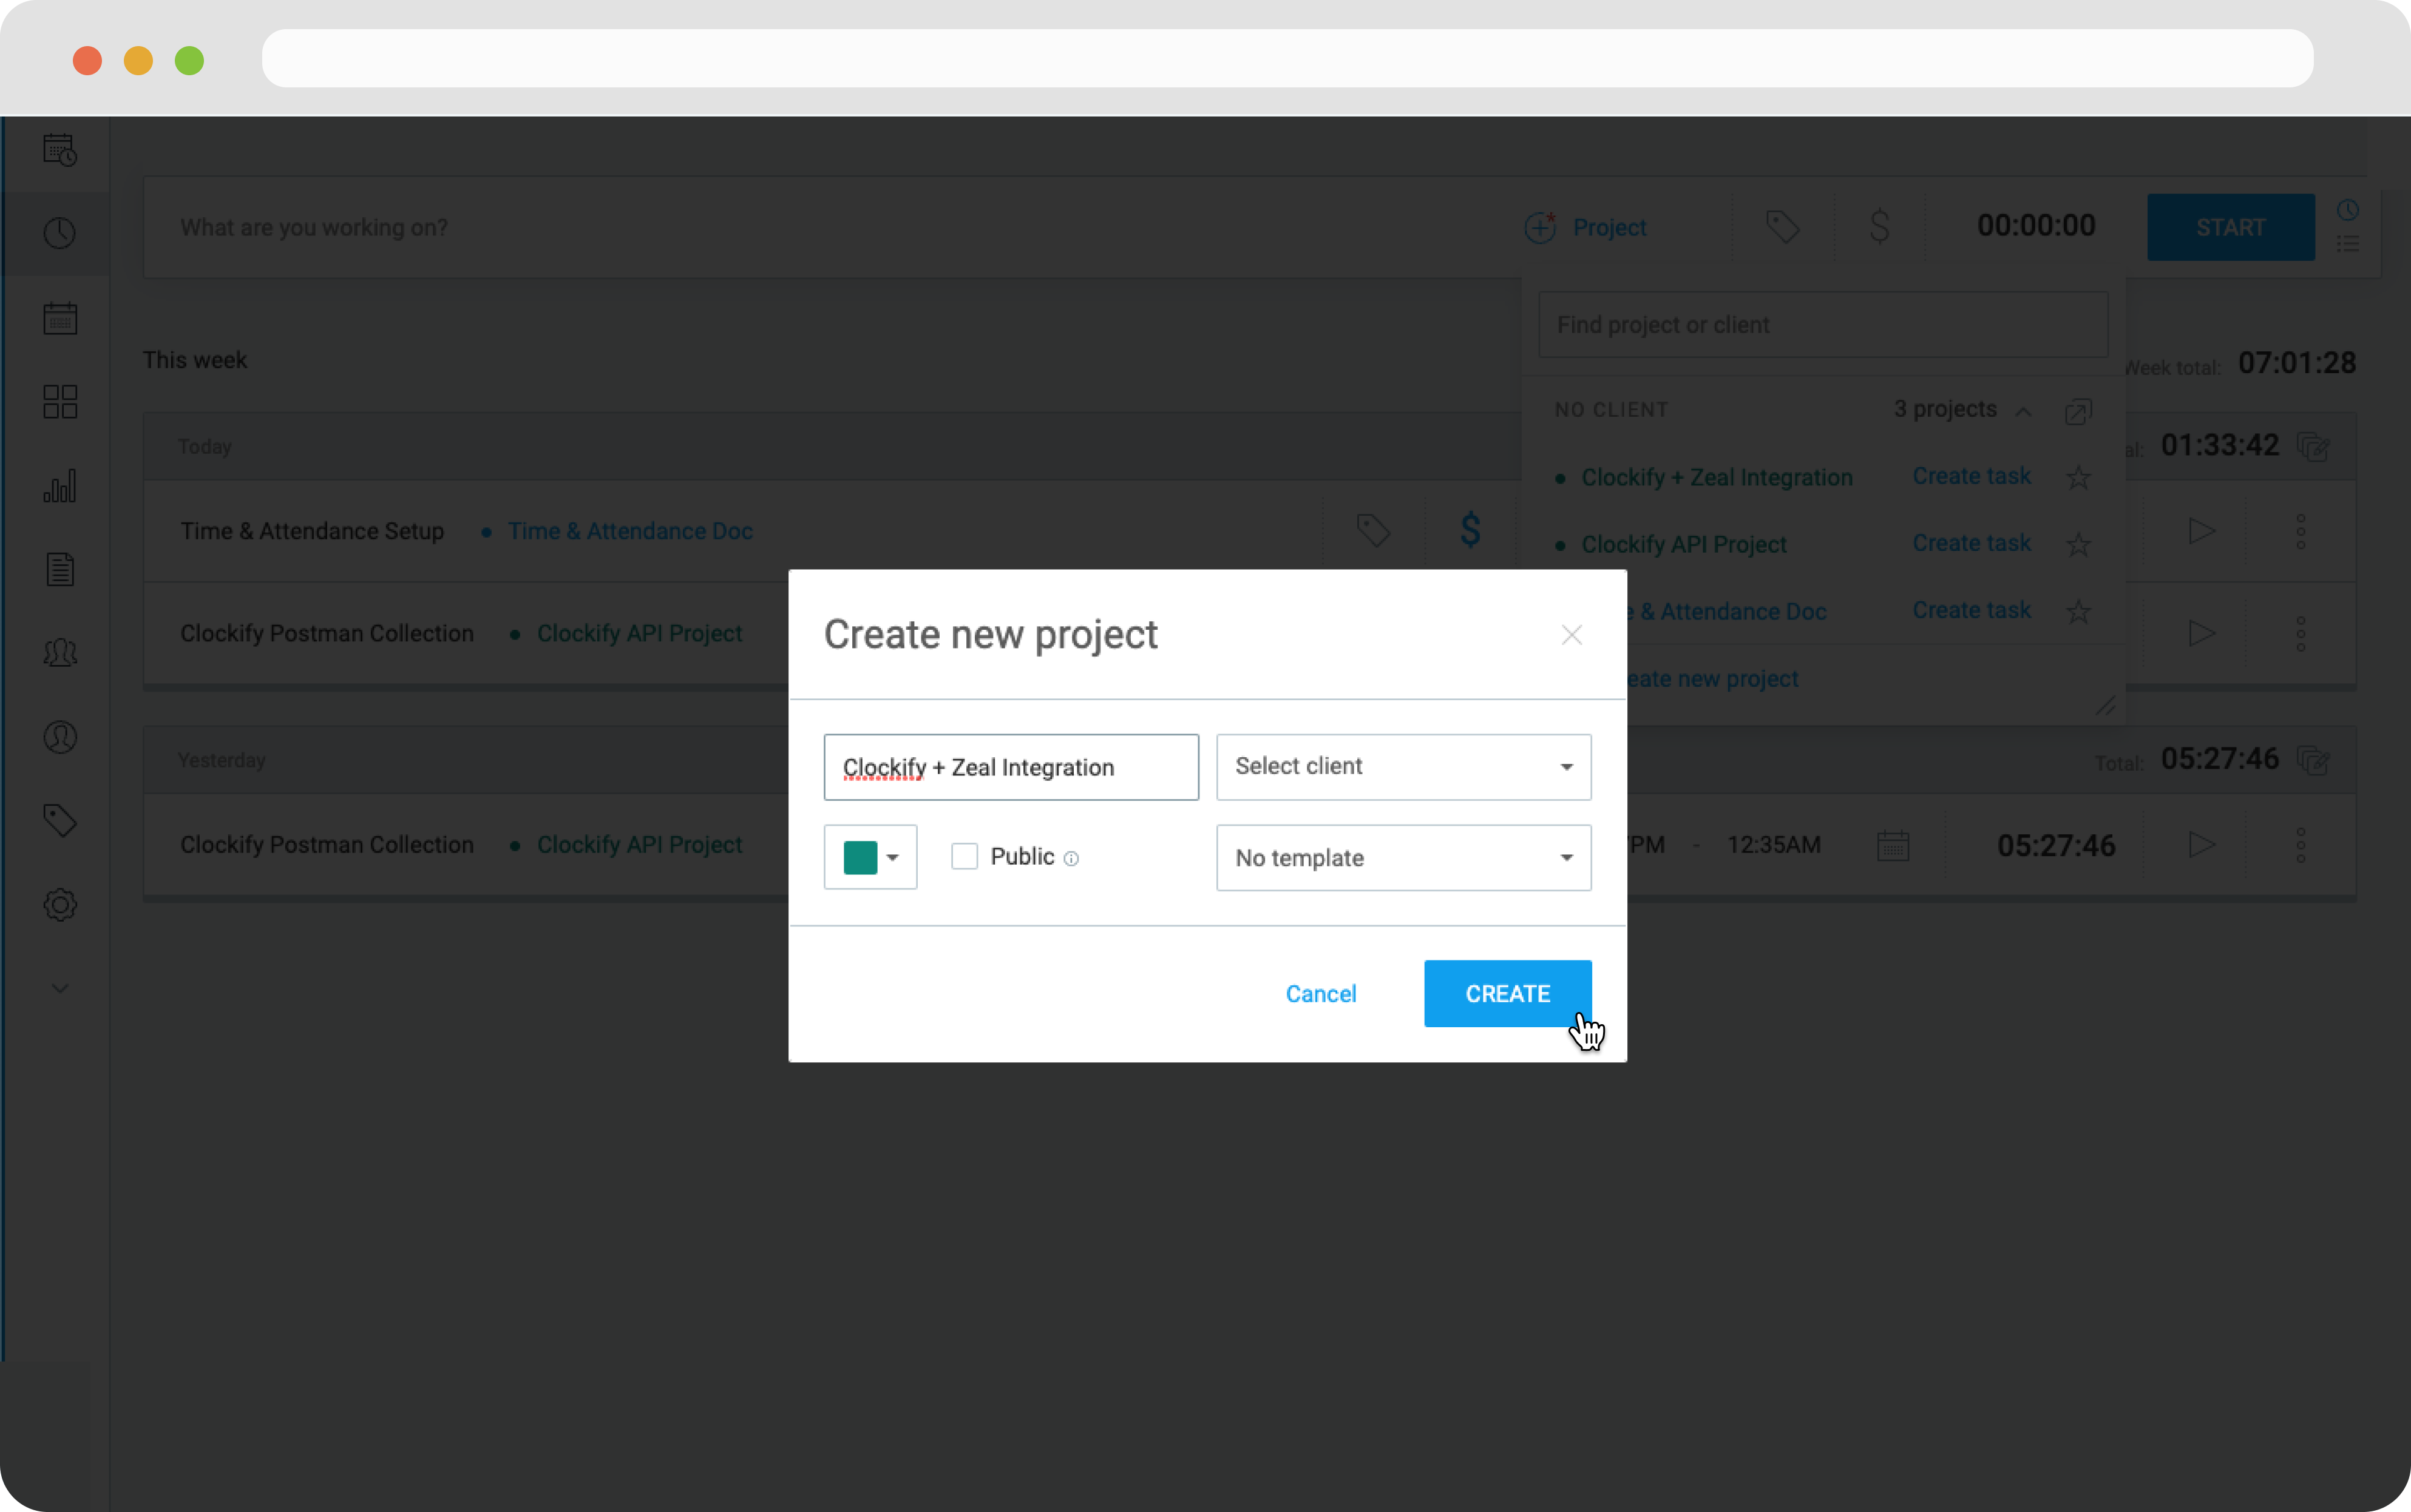This screenshot has height=1512, width=2411.
Task: Open the No template dropdown
Action: (x=1403, y=857)
